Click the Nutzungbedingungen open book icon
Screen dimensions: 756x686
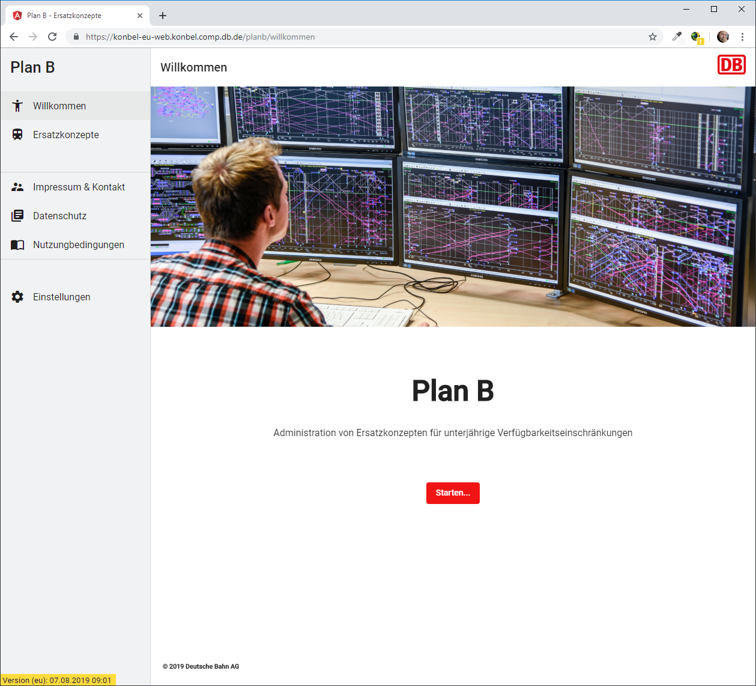17,244
